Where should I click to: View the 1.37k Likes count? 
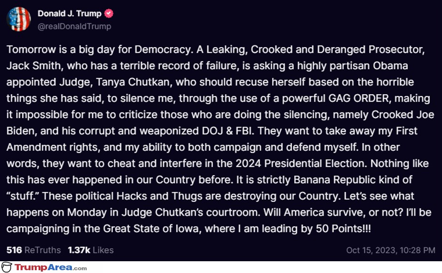click(x=91, y=250)
